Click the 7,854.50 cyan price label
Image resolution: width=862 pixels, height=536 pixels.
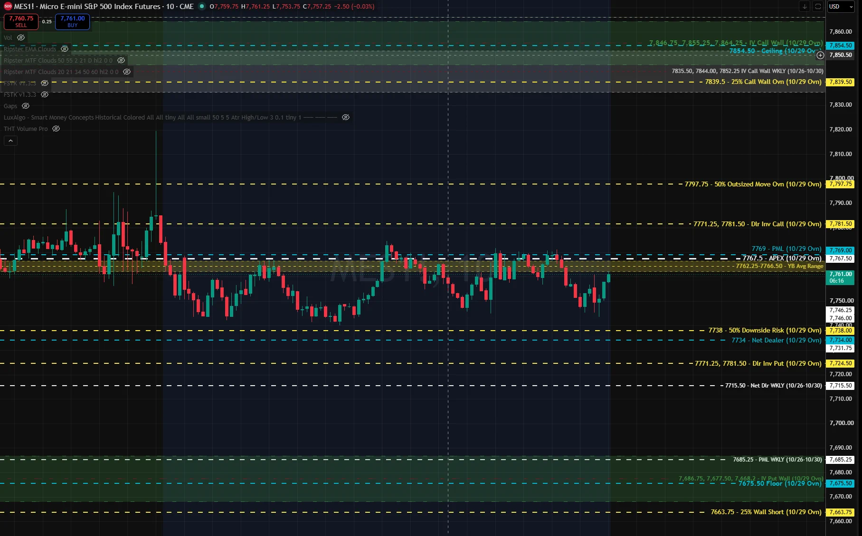coord(840,46)
